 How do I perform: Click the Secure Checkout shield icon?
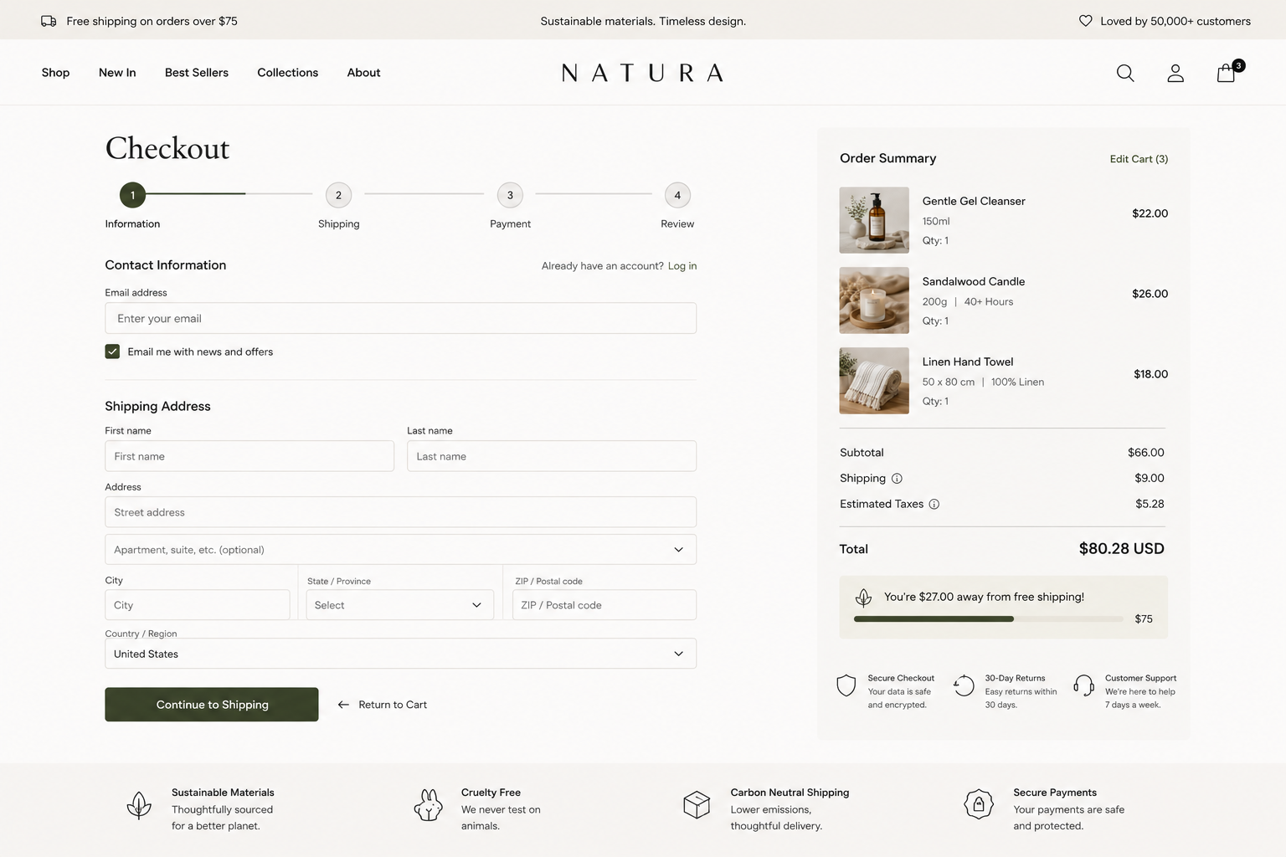(x=846, y=685)
